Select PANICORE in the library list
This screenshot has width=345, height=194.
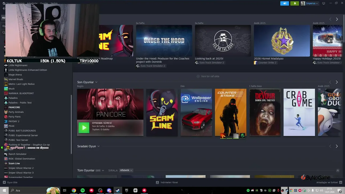coord(14,107)
